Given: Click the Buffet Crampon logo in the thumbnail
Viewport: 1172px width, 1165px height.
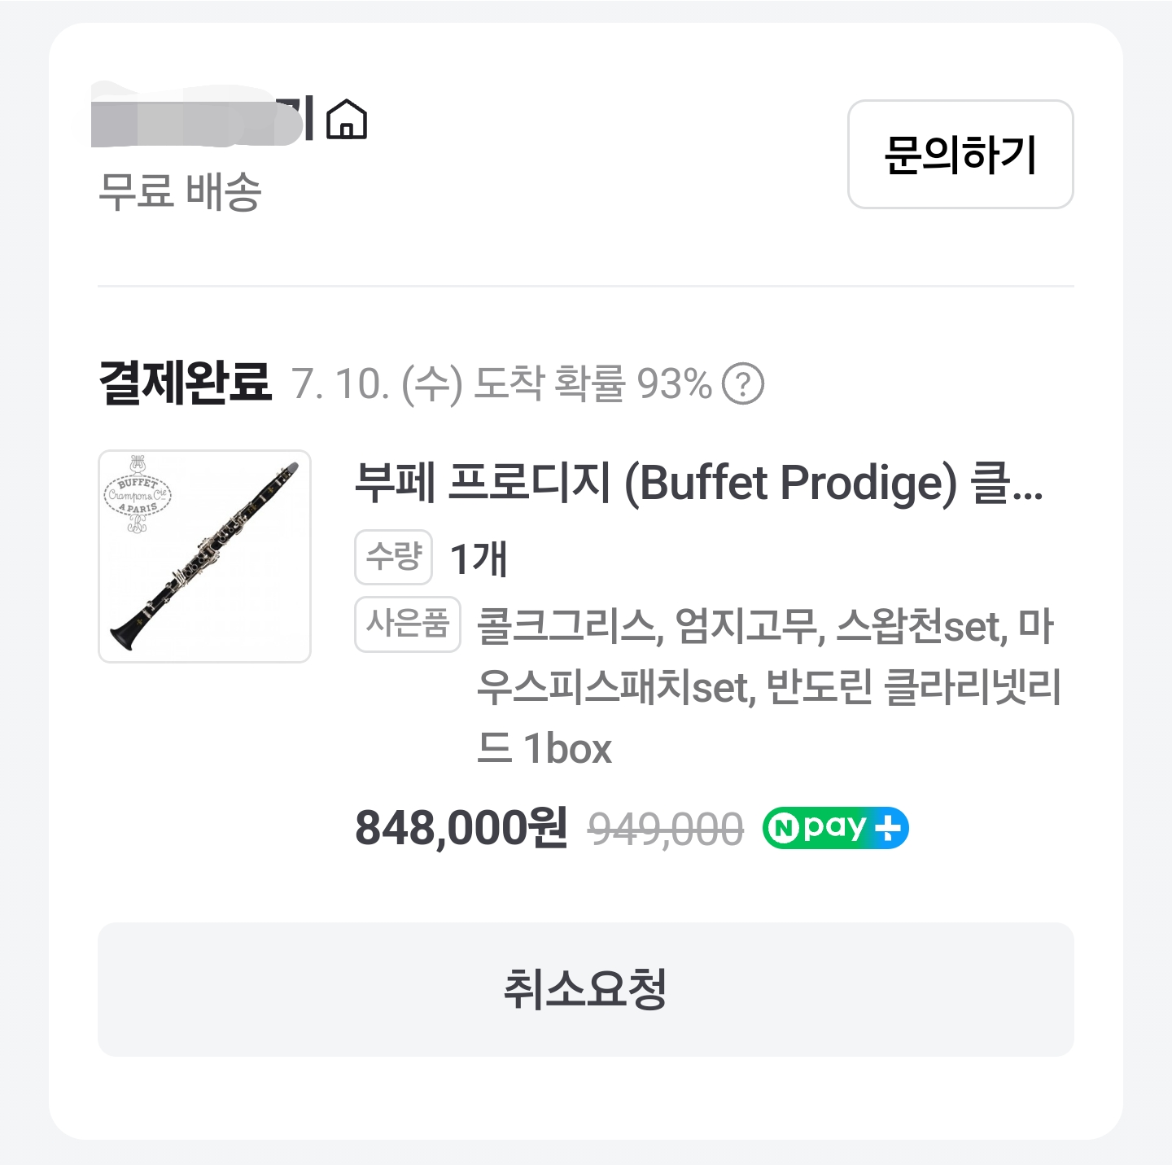Looking at the screenshot, I should point(137,493).
